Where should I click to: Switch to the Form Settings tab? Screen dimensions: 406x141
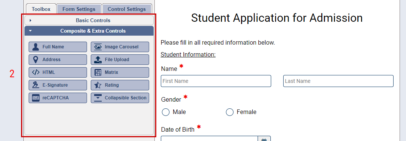79,9
